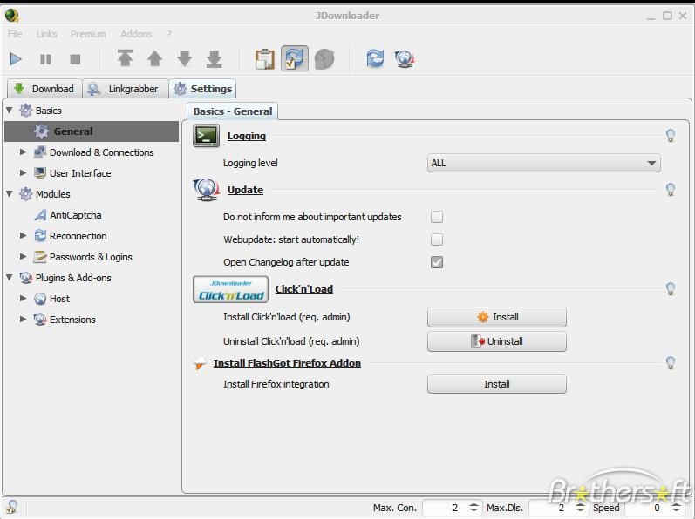Move selection to top arrow icon
Screen dimensions: 695x519
tap(126, 58)
